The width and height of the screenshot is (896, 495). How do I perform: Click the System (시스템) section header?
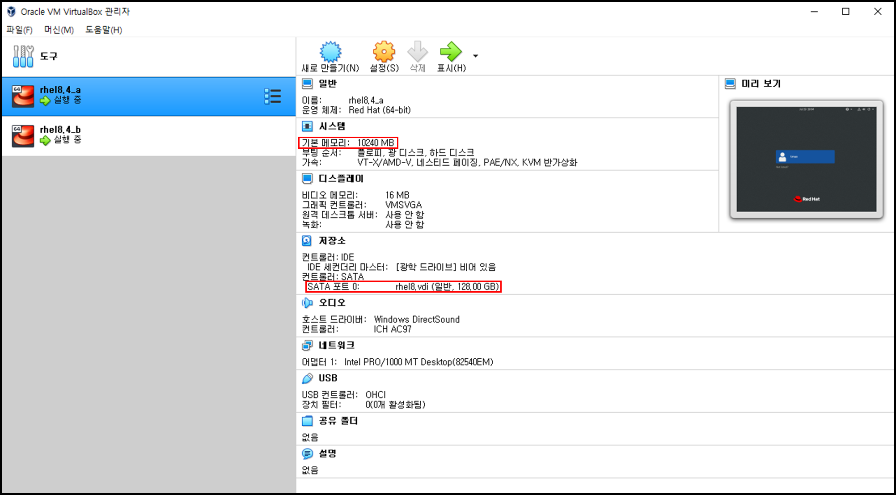tap(331, 126)
